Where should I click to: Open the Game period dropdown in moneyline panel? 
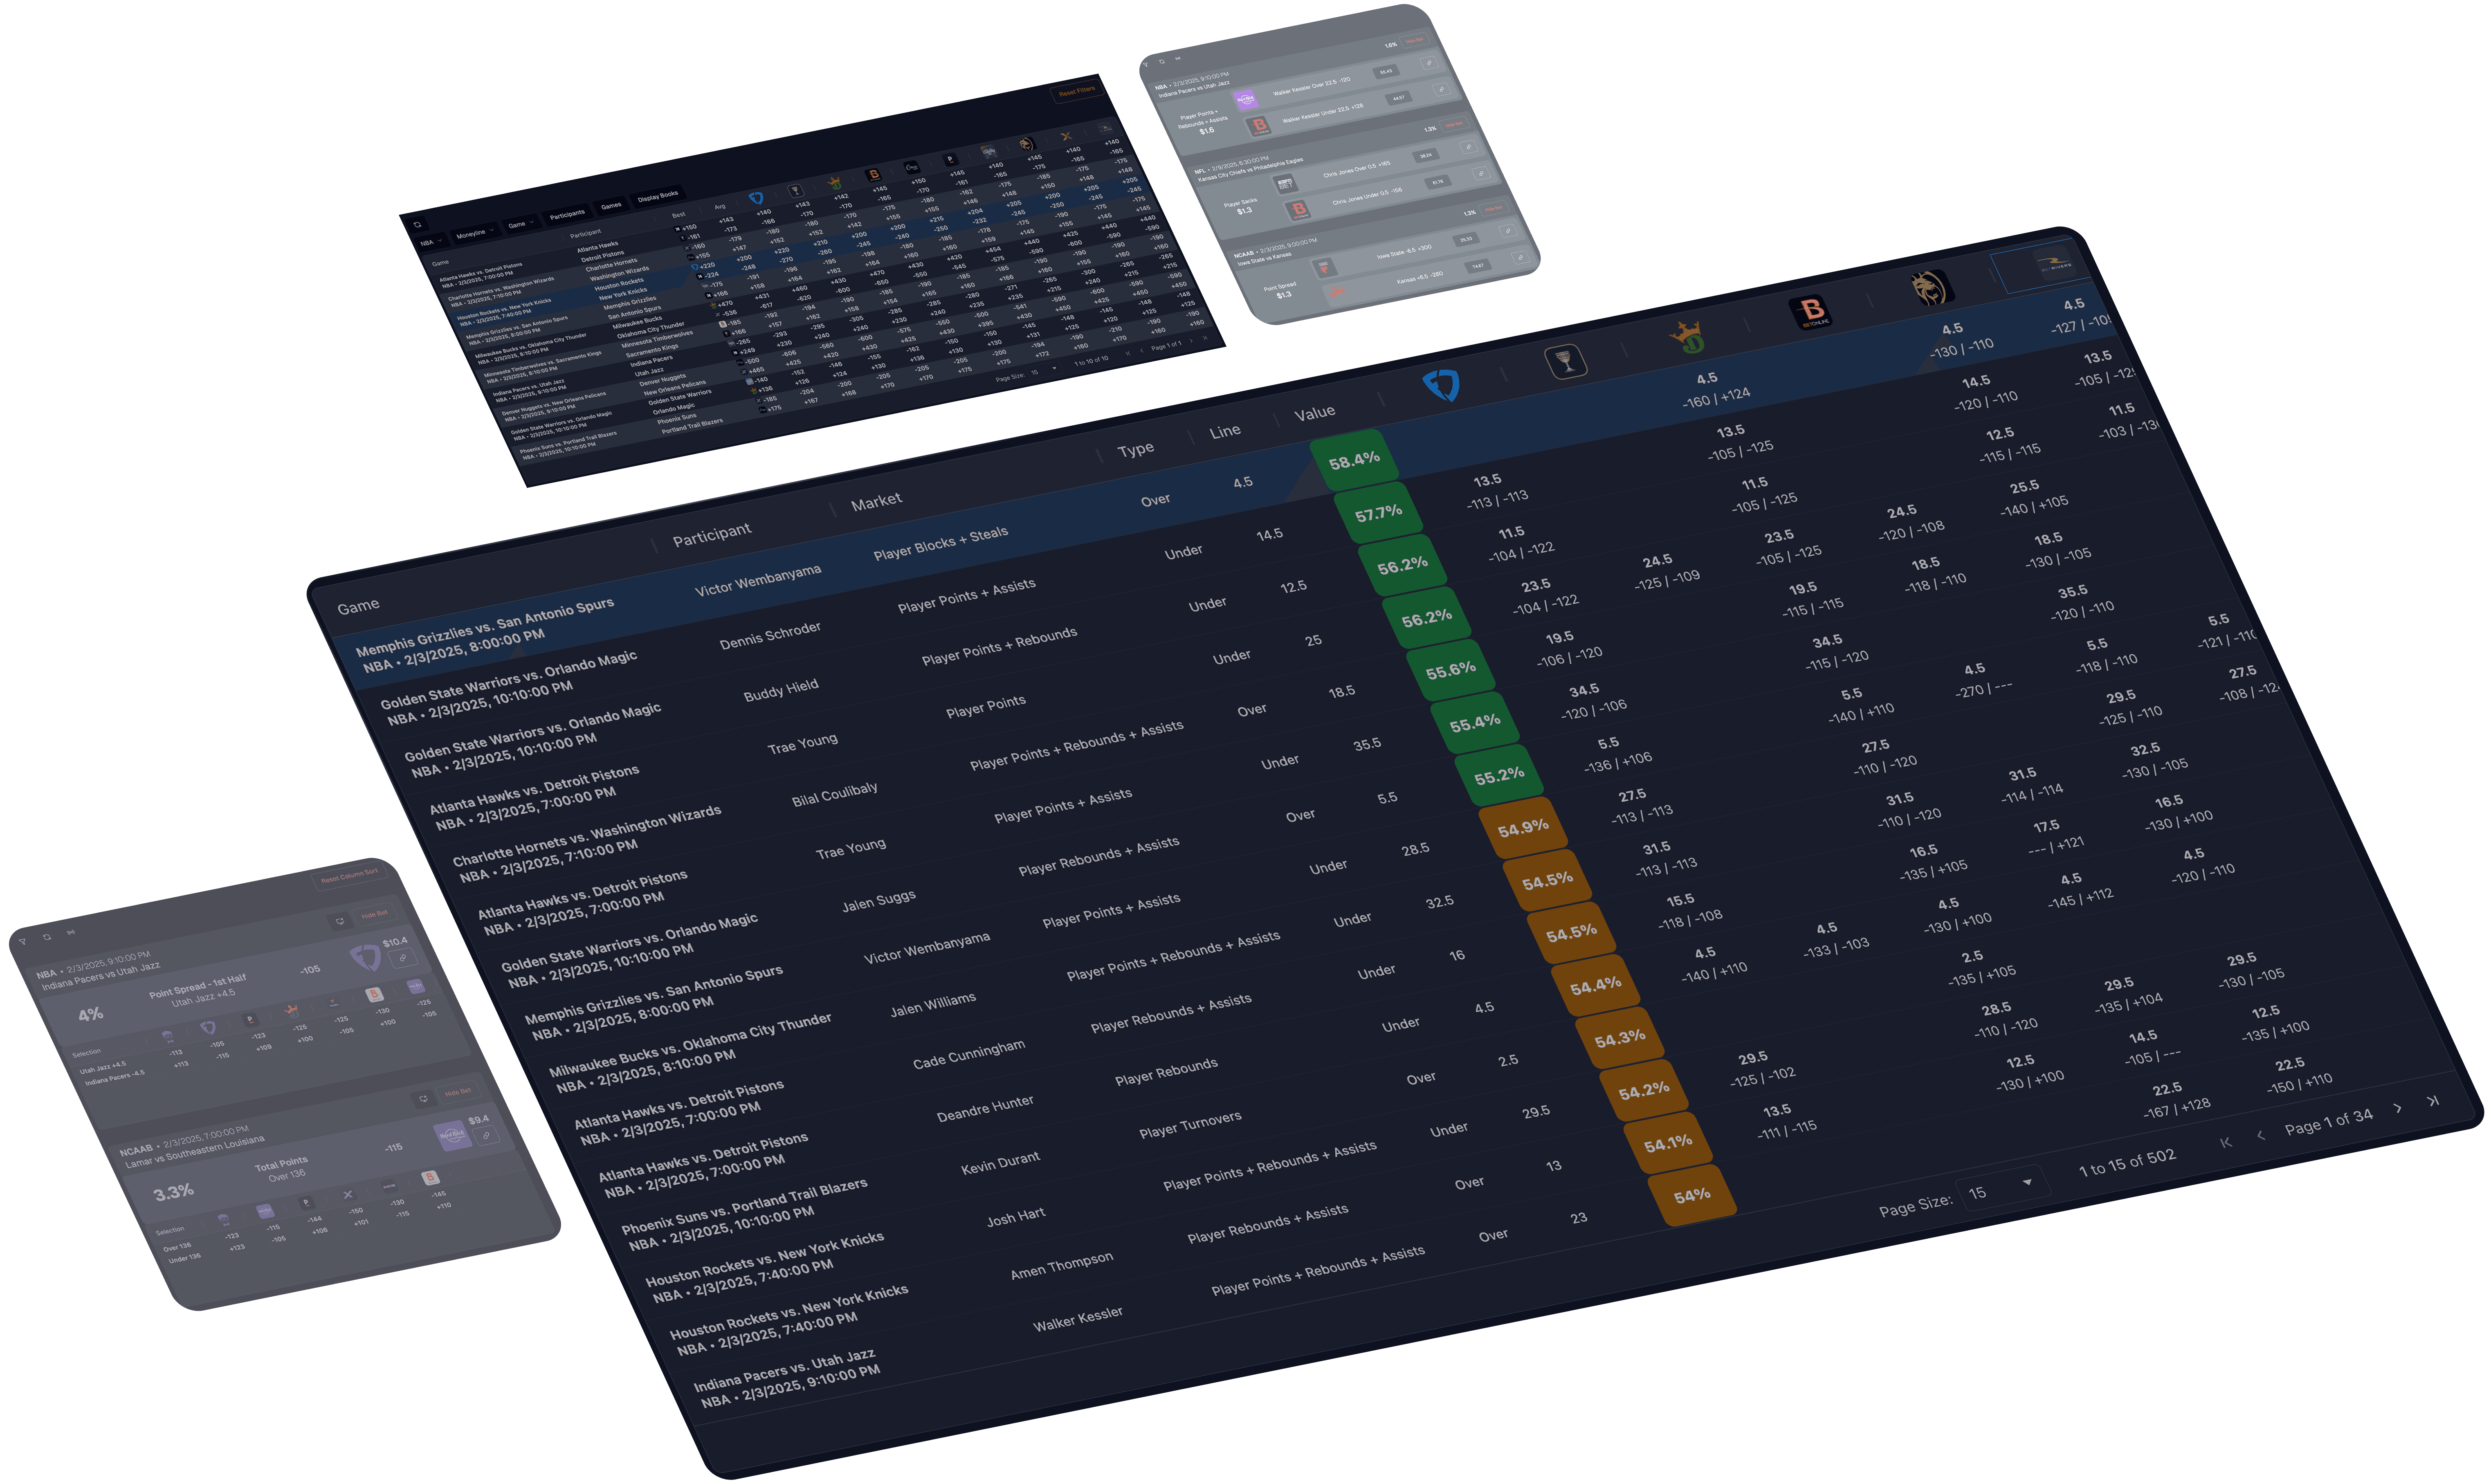click(521, 224)
